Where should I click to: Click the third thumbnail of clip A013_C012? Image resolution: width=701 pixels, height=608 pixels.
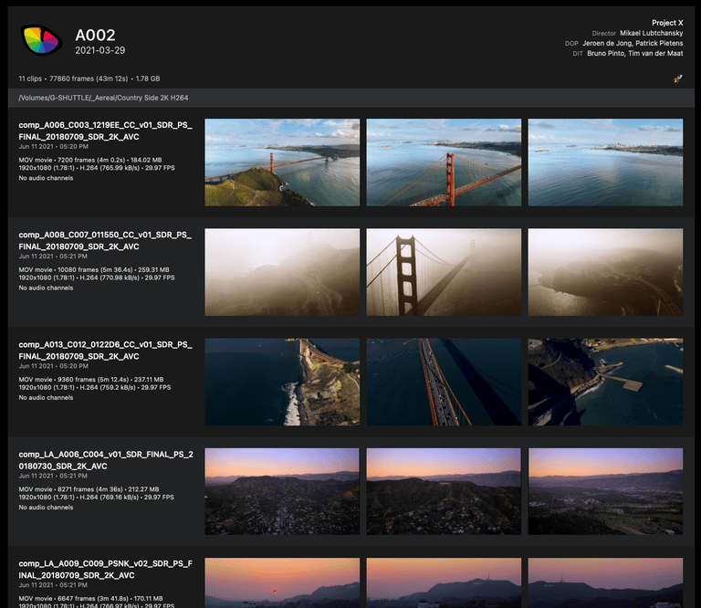(x=605, y=383)
